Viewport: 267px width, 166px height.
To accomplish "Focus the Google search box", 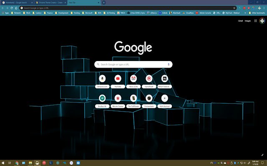I will point(133,64).
